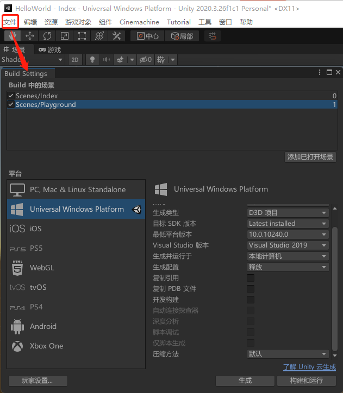Open 生成配置 释放 dropdown

(x=288, y=267)
